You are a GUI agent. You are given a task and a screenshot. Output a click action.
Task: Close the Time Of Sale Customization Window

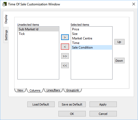click(x=134, y=4)
